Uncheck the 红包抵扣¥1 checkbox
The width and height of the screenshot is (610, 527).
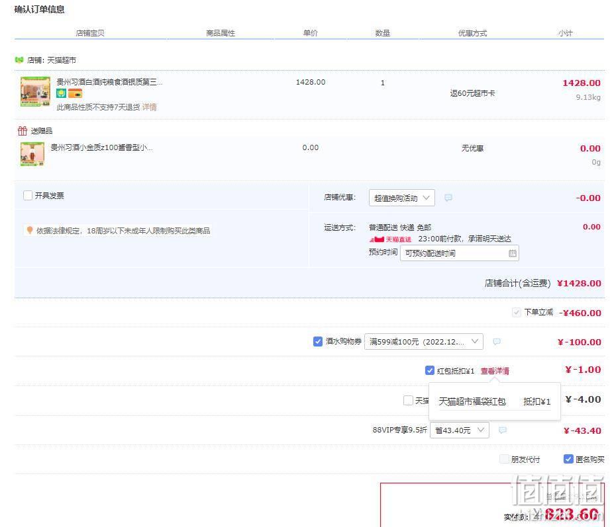point(429,370)
